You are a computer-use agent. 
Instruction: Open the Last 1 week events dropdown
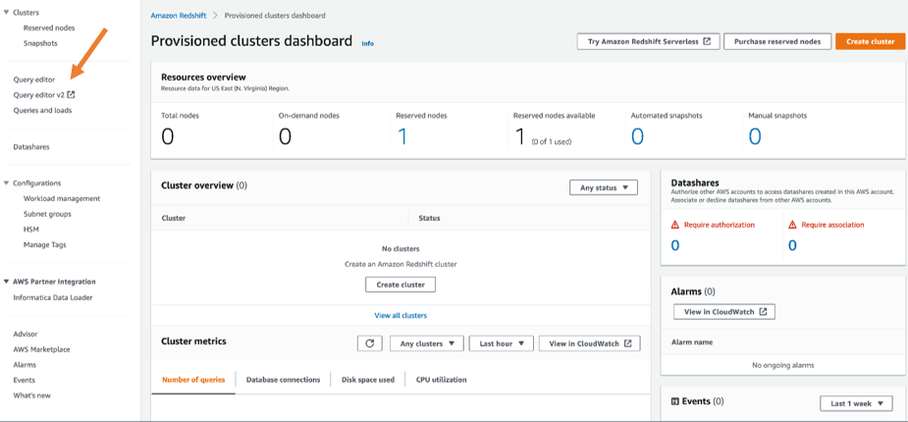pyautogui.click(x=856, y=403)
